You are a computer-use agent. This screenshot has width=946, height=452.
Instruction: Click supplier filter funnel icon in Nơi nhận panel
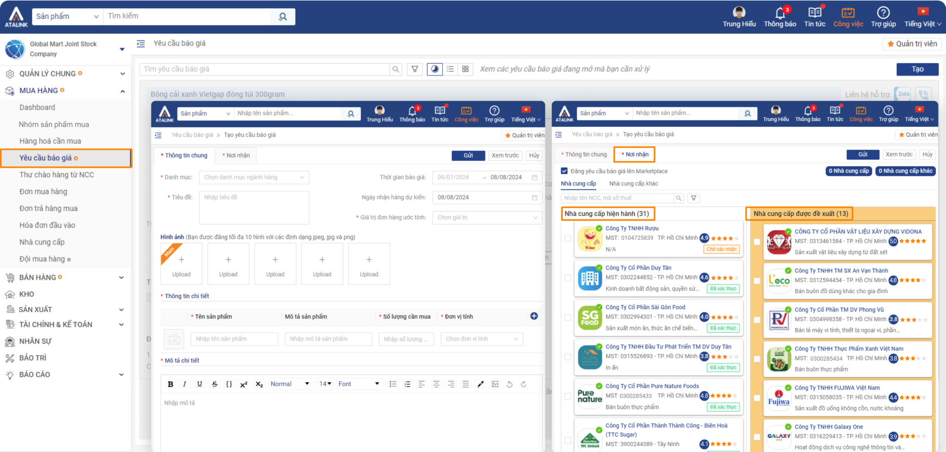pos(693,198)
